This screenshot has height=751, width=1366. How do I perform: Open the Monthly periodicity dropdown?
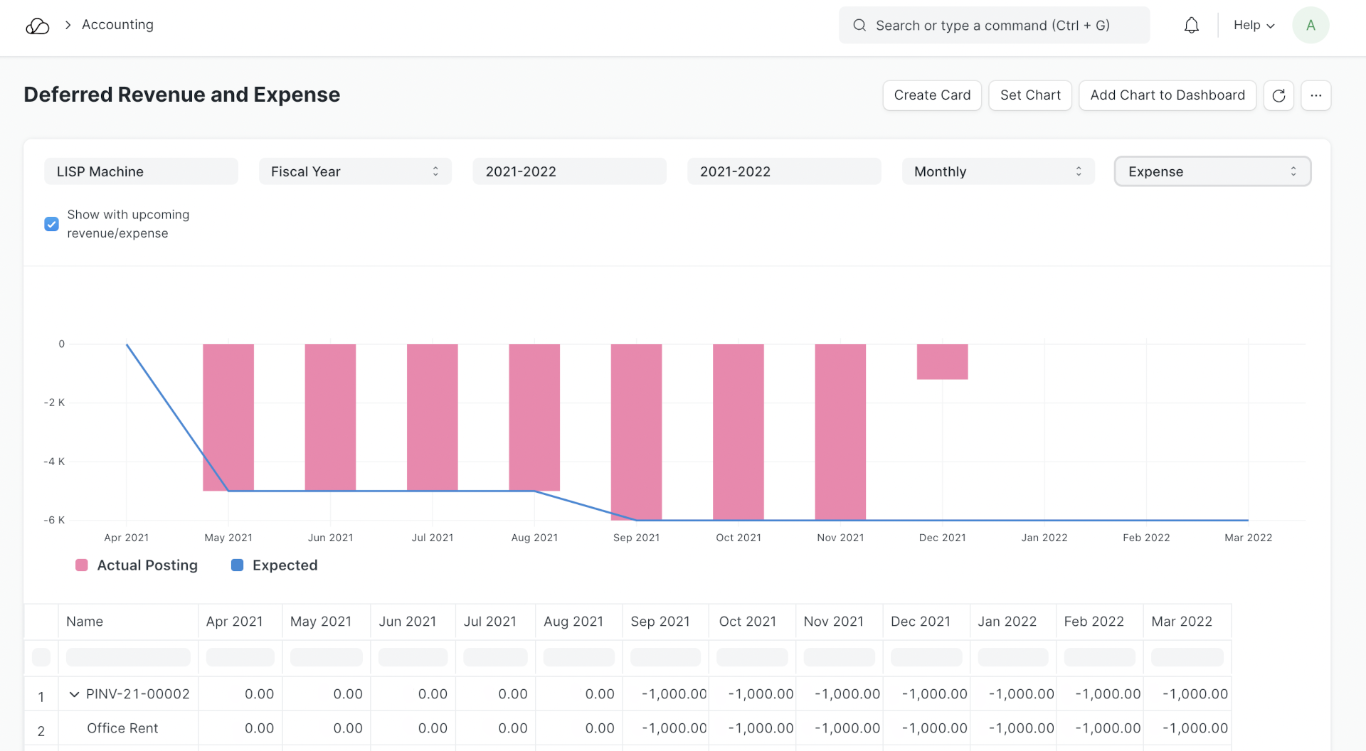(997, 171)
